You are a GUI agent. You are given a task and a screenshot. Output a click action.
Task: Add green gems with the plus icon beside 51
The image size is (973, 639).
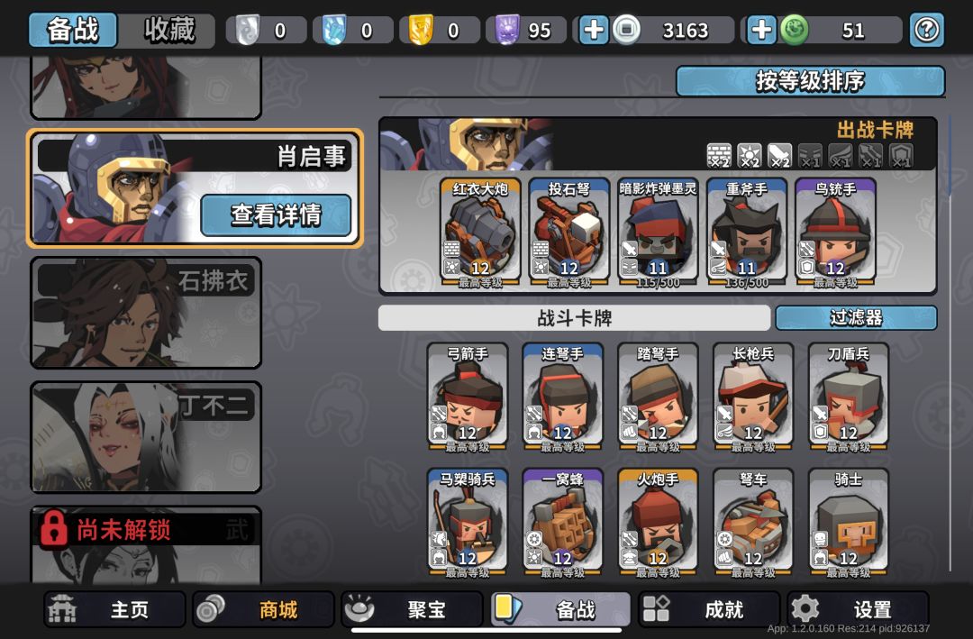760,30
